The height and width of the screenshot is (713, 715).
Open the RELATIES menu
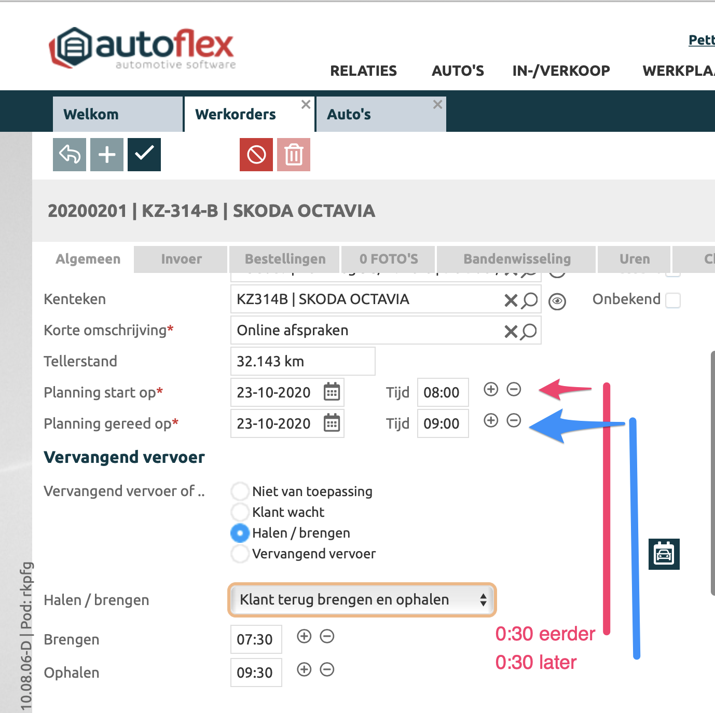(363, 71)
